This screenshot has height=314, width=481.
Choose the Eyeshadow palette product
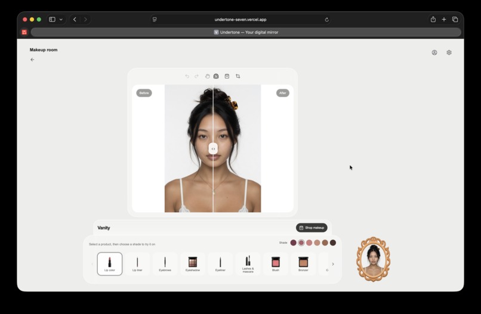193,264
